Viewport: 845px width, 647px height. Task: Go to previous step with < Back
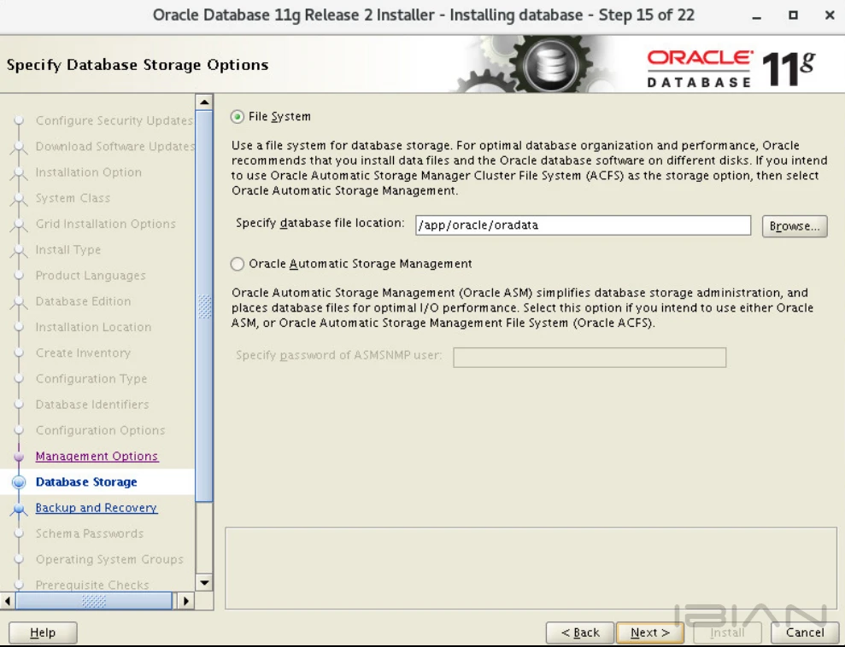click(x=580, y=632)
